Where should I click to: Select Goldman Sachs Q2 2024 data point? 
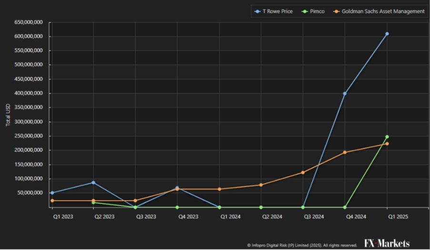tap(261, 185)
